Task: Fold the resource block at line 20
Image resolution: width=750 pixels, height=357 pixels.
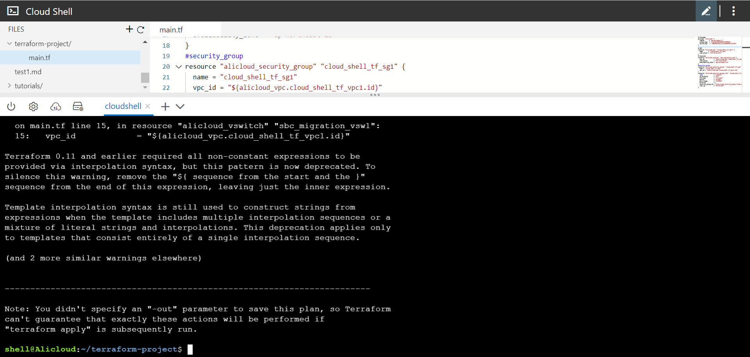Action: (x=179, y=67)
